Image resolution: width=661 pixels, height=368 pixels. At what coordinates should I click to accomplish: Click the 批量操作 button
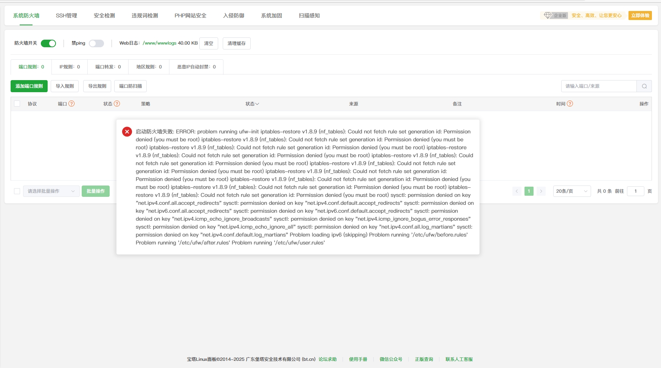[96, 191]
